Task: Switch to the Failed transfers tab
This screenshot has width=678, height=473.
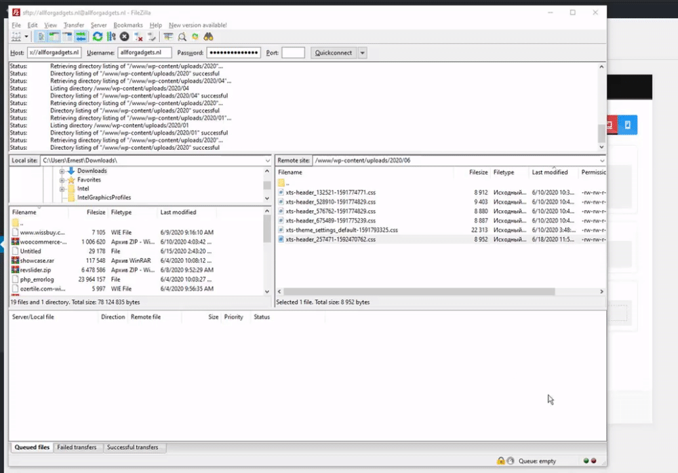Action: (77, 448)
